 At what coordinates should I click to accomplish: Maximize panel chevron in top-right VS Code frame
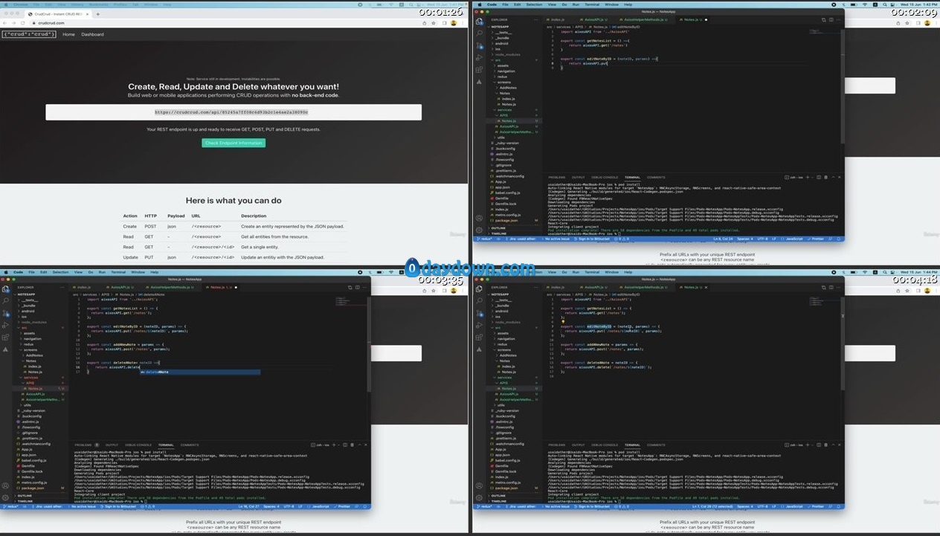(832, 177)
